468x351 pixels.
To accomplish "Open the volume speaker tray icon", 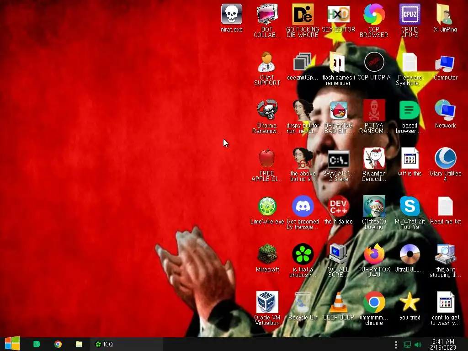I will pyautogui.click(x=418, y=345).
